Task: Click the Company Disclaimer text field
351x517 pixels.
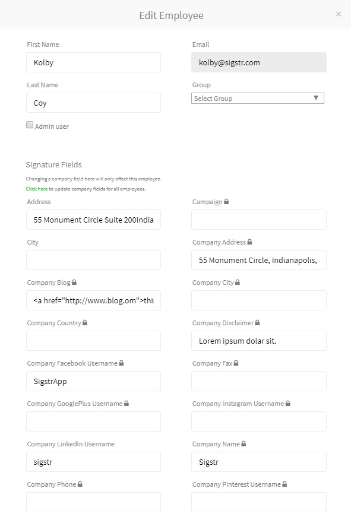Action: (x=259, y=341)
